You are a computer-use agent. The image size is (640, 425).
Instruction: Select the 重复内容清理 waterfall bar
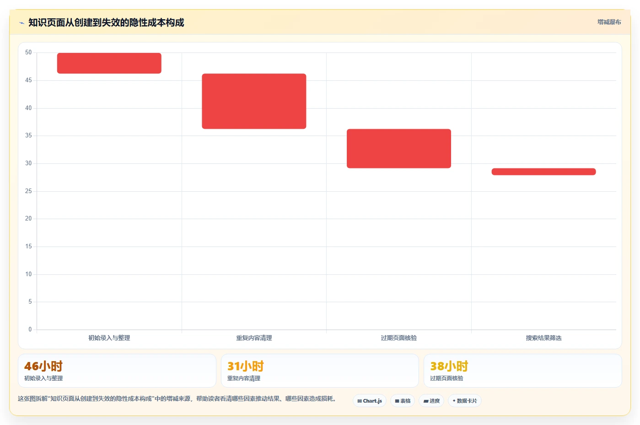(254, 101)
